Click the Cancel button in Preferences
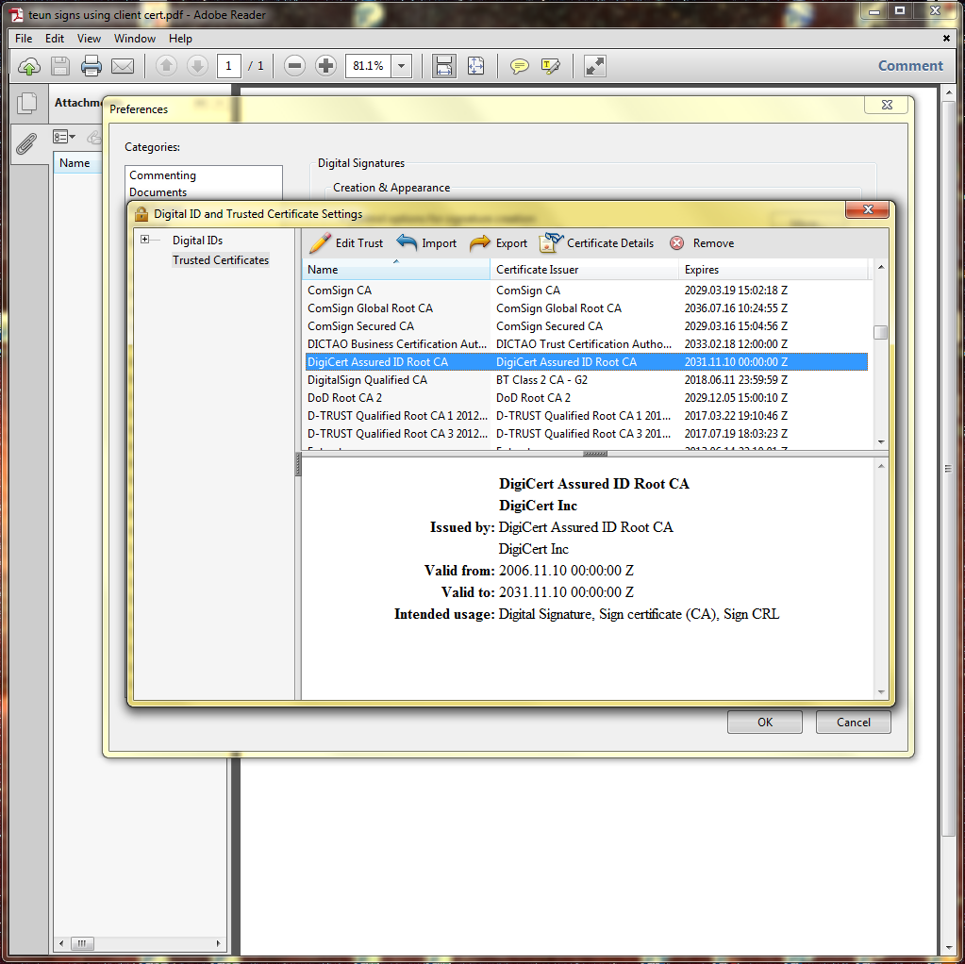Image resolution: width=965 pixels, height=964 pixels. click(x=853, y=723)
